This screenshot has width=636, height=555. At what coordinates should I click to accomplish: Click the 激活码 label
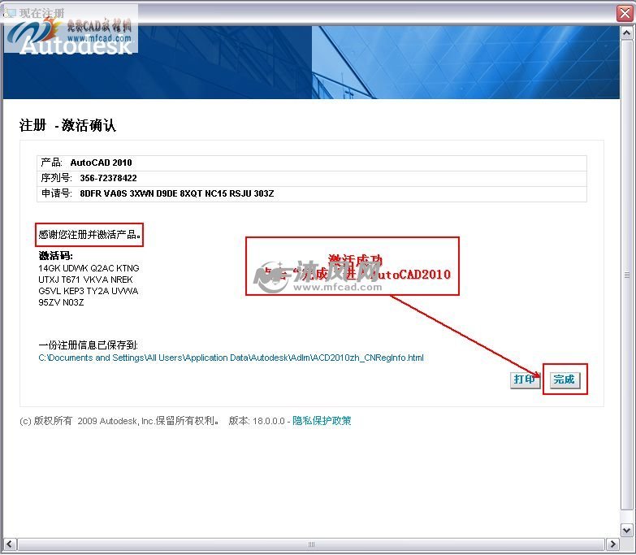pyautogui.click(x=55, y=256)
